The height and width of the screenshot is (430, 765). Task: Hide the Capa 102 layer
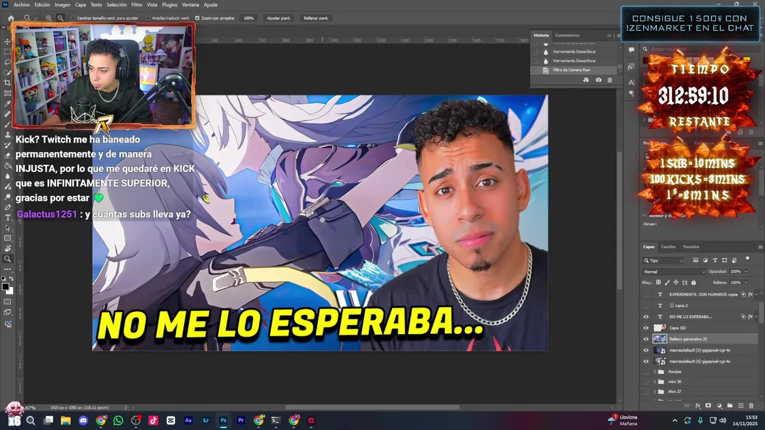click(645, 328)
